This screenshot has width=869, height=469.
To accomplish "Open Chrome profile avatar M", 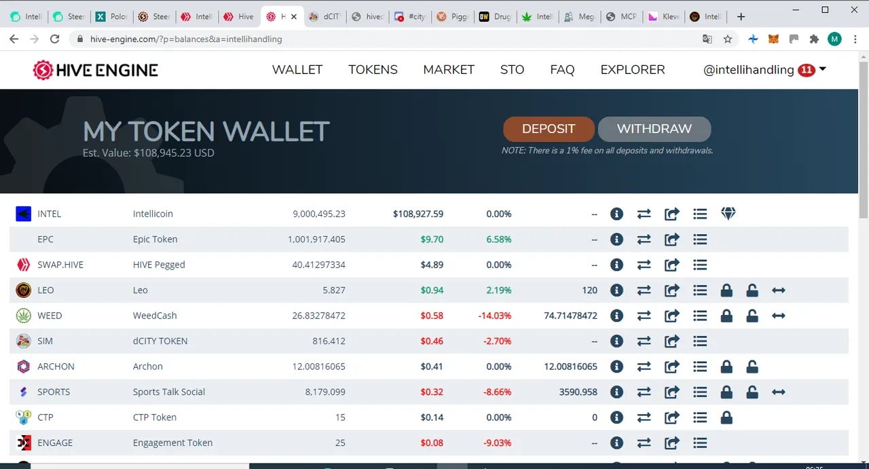I will point(834,39).
